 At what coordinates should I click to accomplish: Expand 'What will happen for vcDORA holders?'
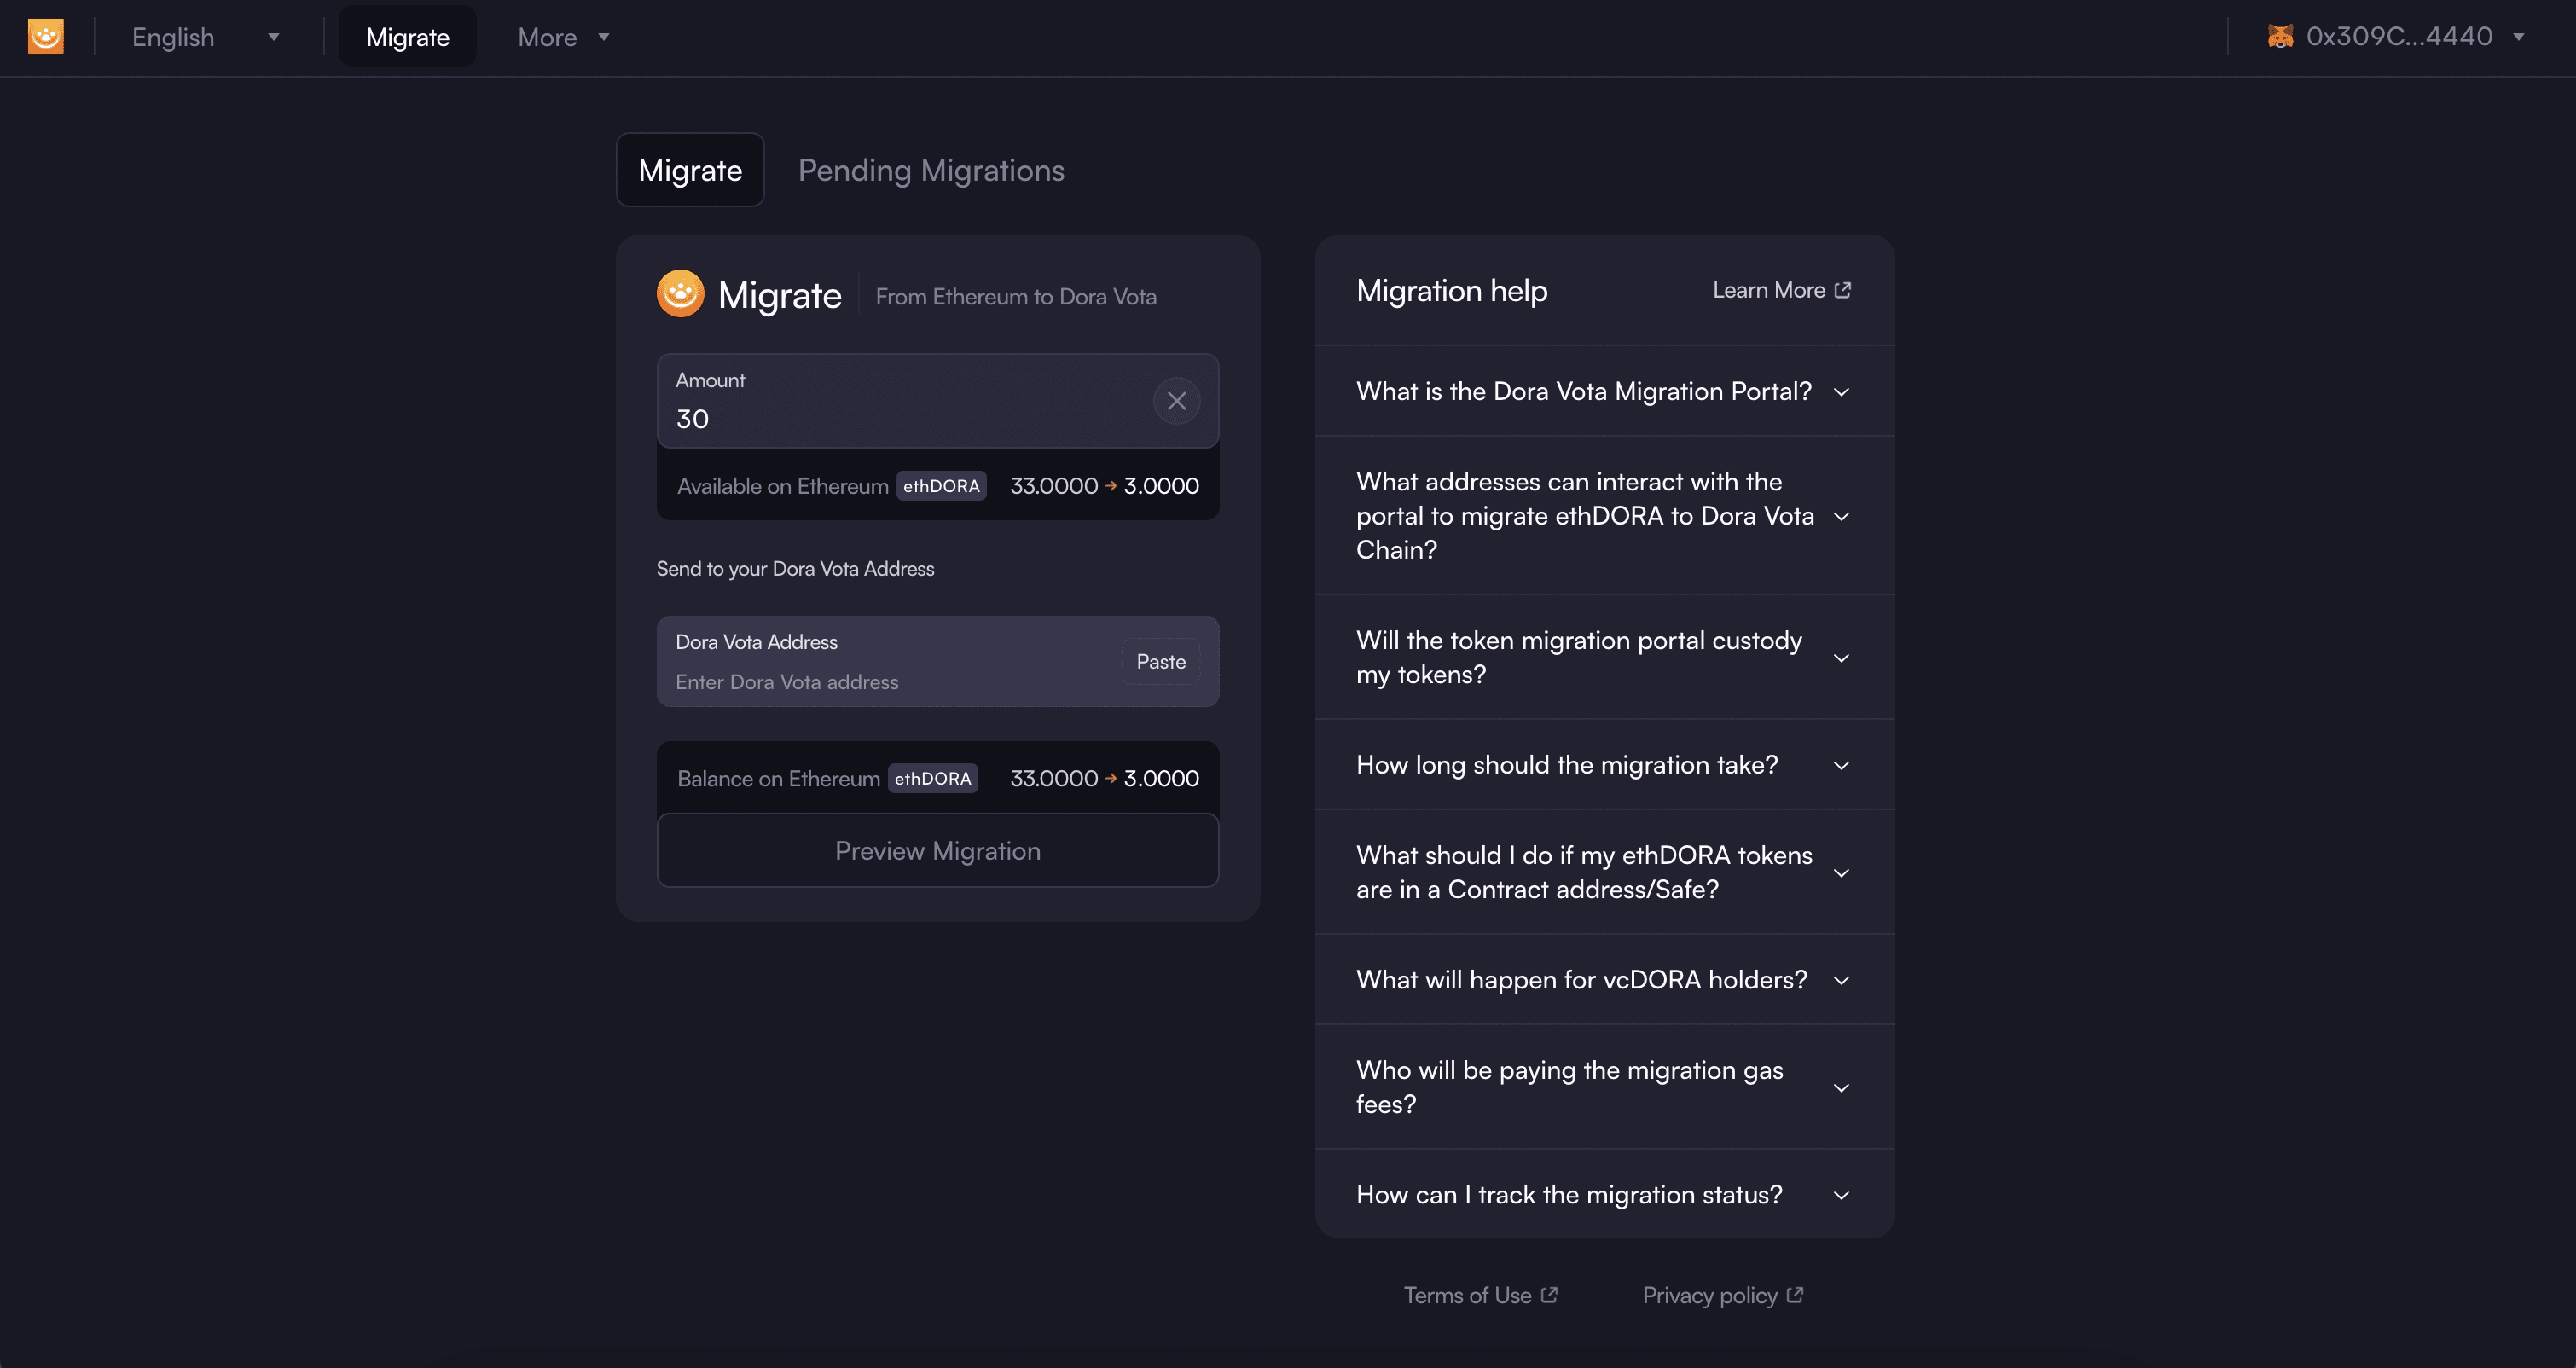click(x=1604, y=980)
